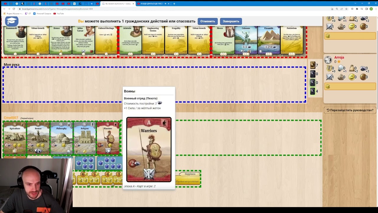Screen dimensions: 378x213
Task: Pick the Frugality action card
Action: 176,40
